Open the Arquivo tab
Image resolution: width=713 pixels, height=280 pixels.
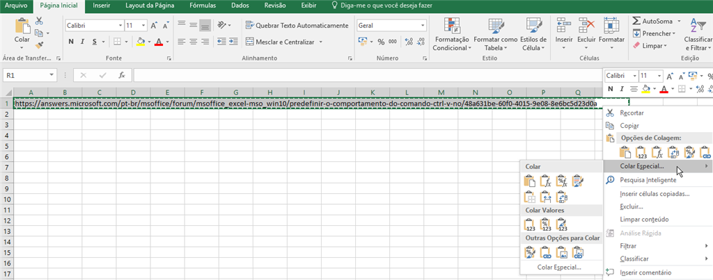pyautogui.click(x=16, y=6)
